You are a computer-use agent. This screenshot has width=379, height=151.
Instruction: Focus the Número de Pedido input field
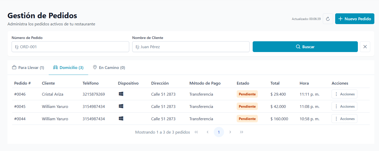tap(70, 47)
